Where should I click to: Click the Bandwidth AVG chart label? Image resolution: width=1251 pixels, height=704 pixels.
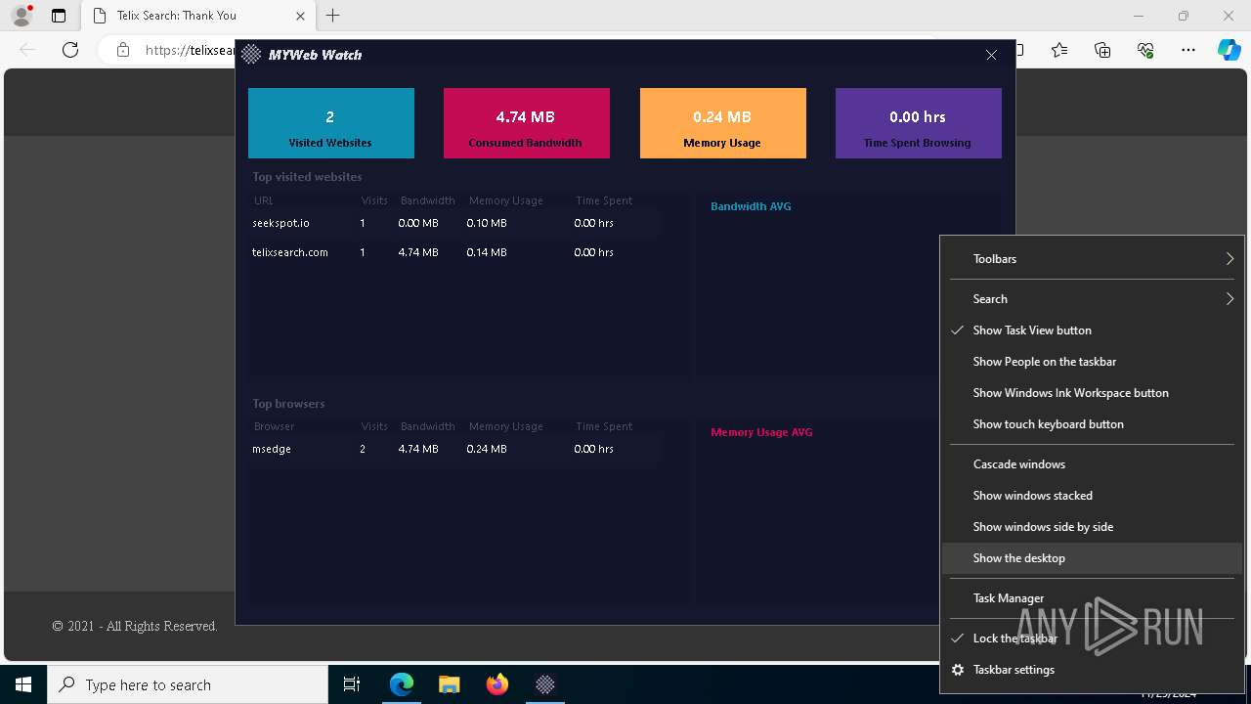coord(751,206)
